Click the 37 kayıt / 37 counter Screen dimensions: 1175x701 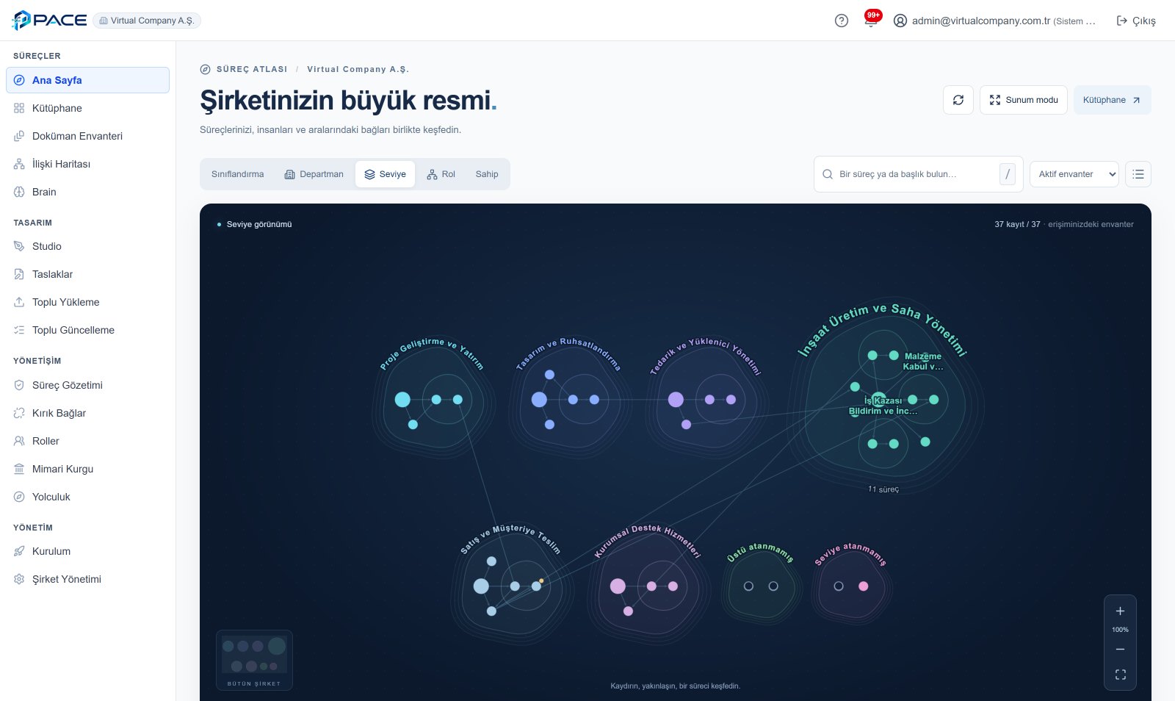tap(1017, 224)
